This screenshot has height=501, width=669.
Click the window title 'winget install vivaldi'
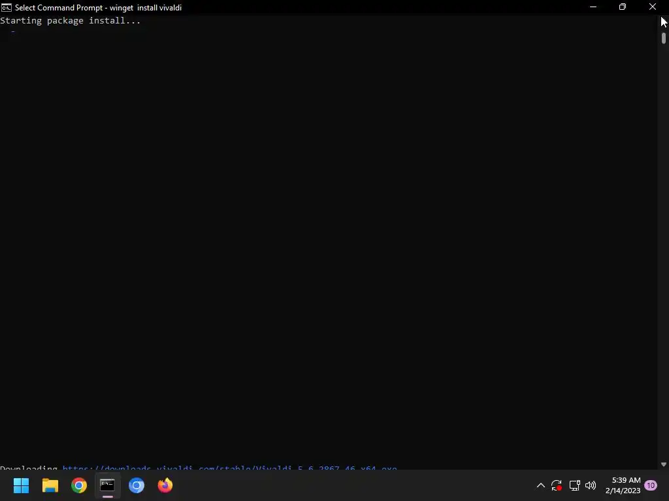(x=146, y=8)
